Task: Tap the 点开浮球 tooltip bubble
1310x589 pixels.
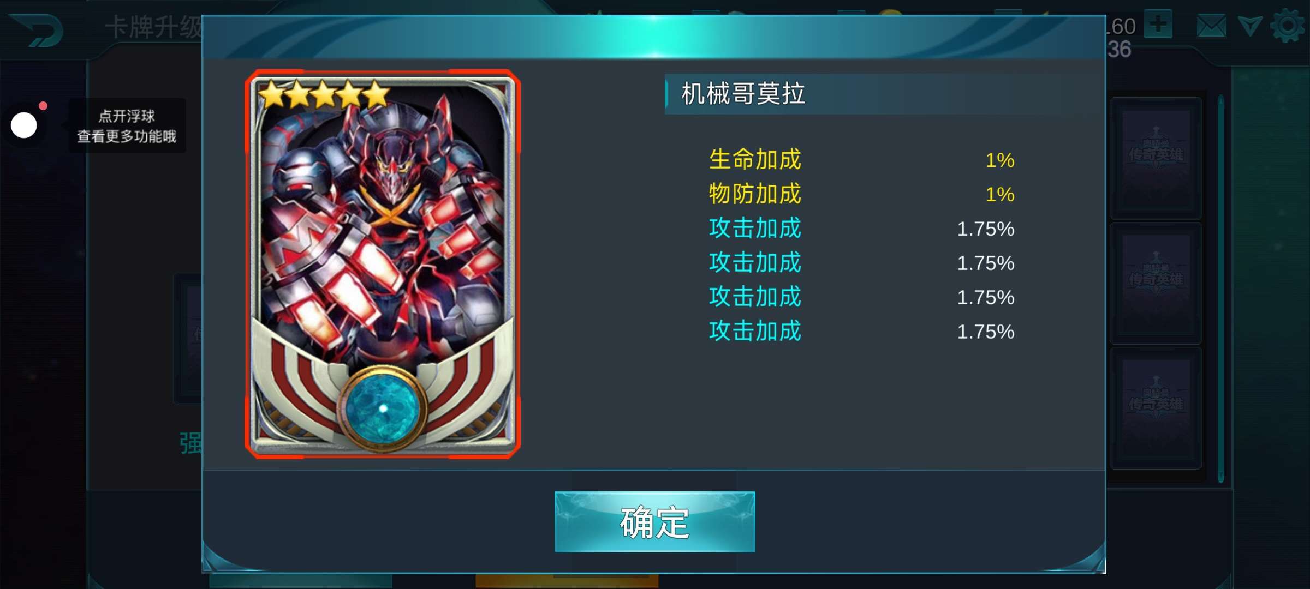Action: pos(127,125)
